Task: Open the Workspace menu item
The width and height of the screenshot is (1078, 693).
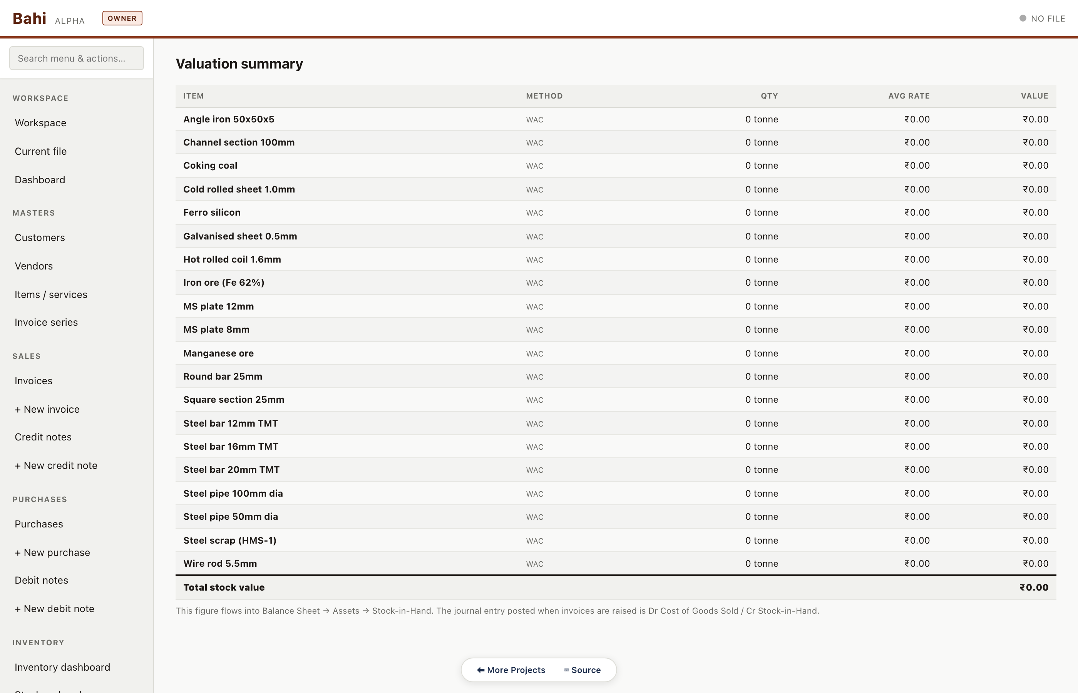Action: (40, 123)
